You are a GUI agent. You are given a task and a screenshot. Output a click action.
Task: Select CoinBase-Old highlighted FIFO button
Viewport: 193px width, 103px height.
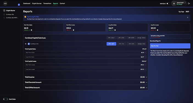111,44
